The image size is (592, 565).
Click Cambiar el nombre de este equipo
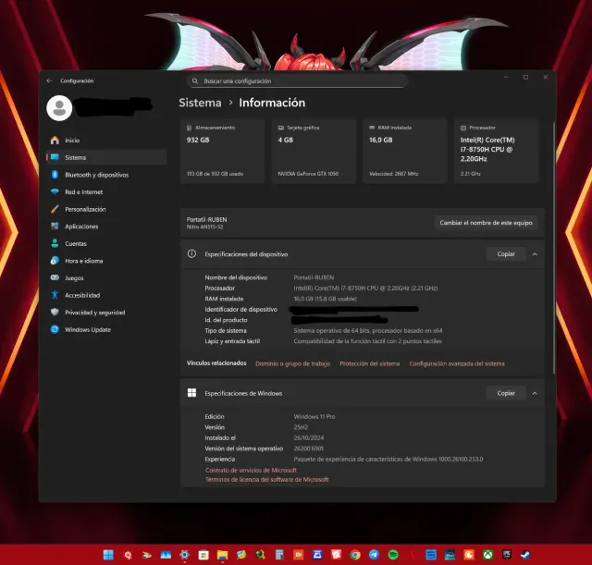point(486,223)
